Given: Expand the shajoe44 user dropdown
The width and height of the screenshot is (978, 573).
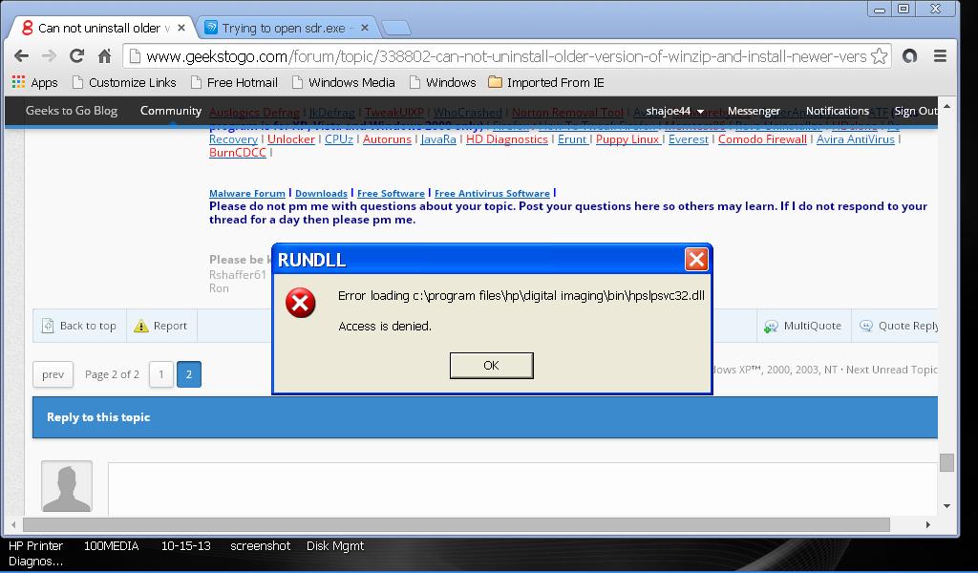Looking at the screenshot, I should pyautogui.click(x=675, y=111).
